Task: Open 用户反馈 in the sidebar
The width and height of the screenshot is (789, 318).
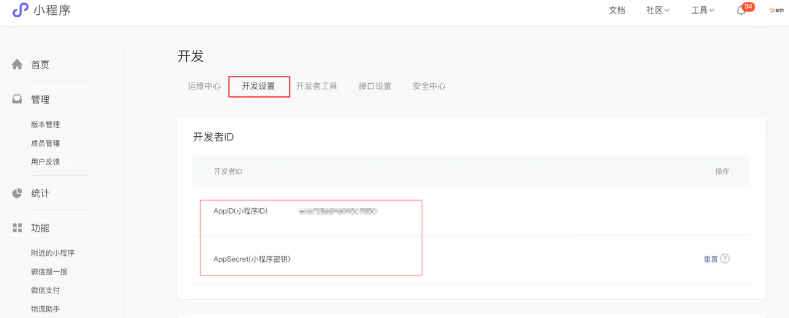Action: 46,161
